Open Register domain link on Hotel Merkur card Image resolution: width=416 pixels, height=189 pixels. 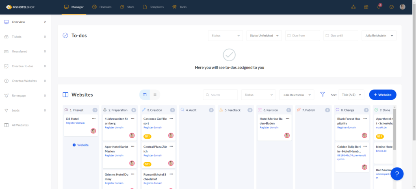269,127
